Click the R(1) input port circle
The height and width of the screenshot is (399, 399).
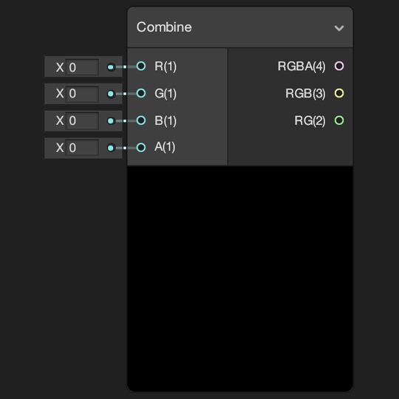tap(141, 66)
